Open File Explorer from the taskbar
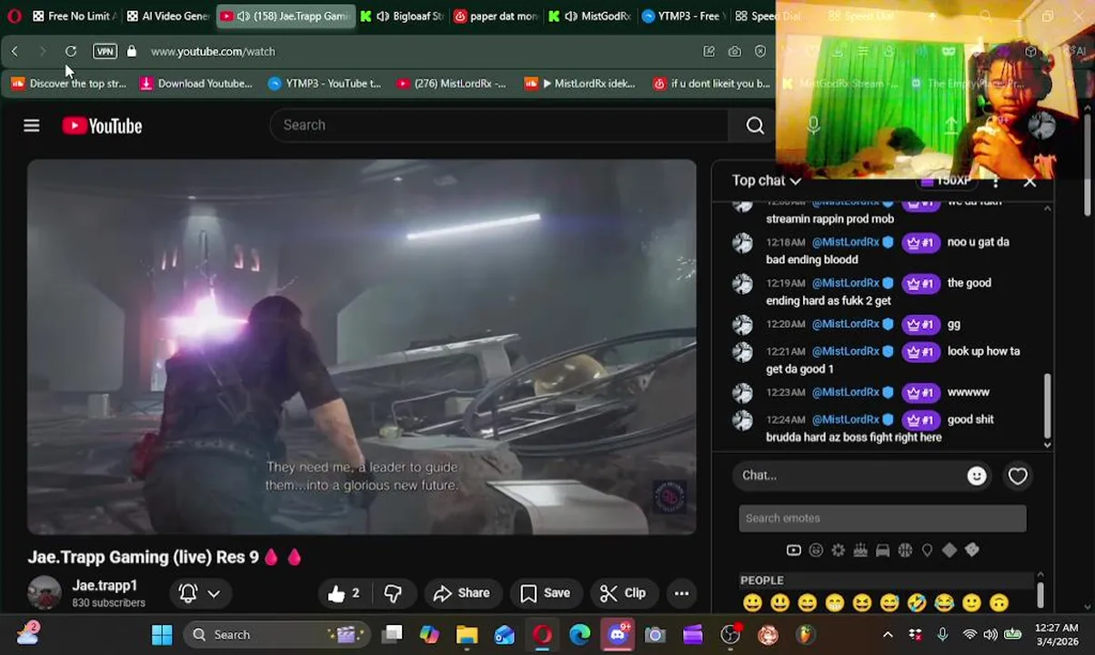1095x655 pixels. [467, 634]
